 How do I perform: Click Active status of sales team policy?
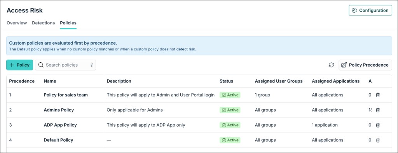pos(230,95)
